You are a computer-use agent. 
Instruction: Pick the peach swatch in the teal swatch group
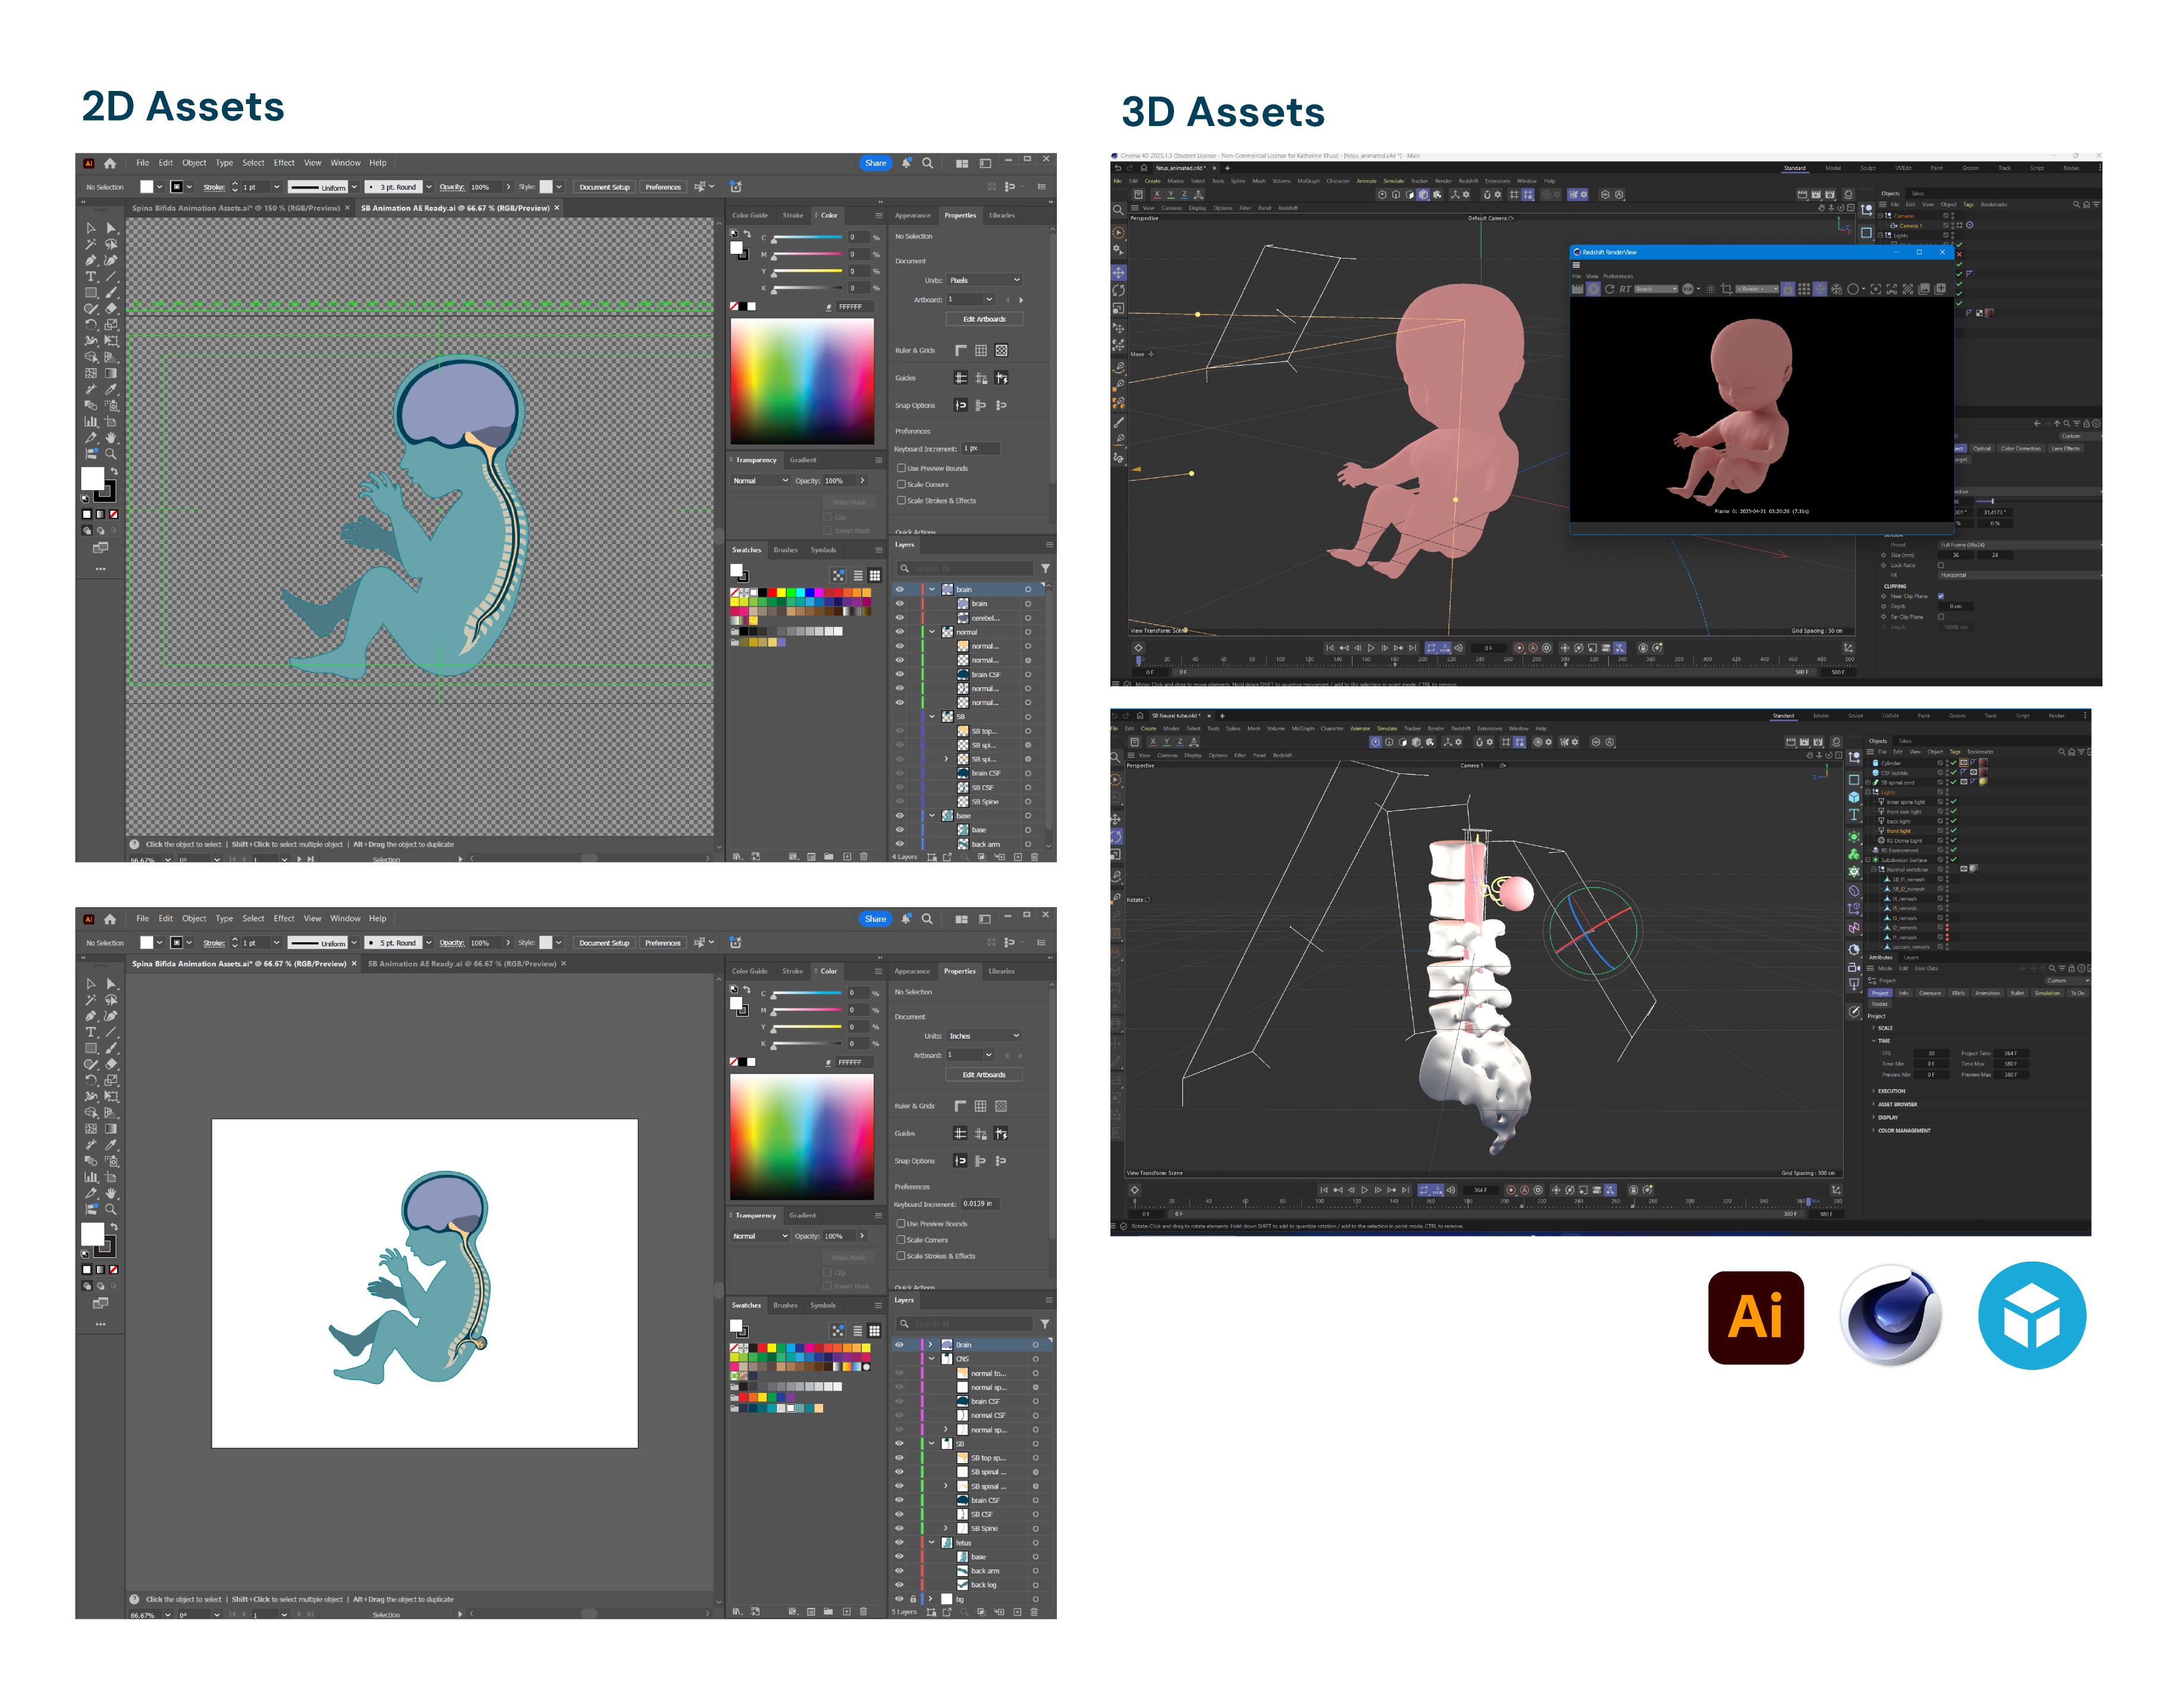820,1409
